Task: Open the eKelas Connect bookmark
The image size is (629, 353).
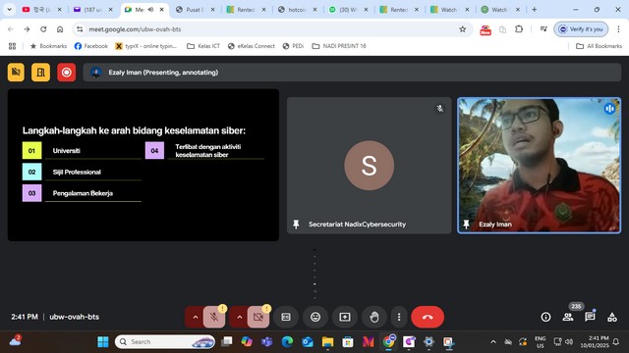Action: (252, 46)
